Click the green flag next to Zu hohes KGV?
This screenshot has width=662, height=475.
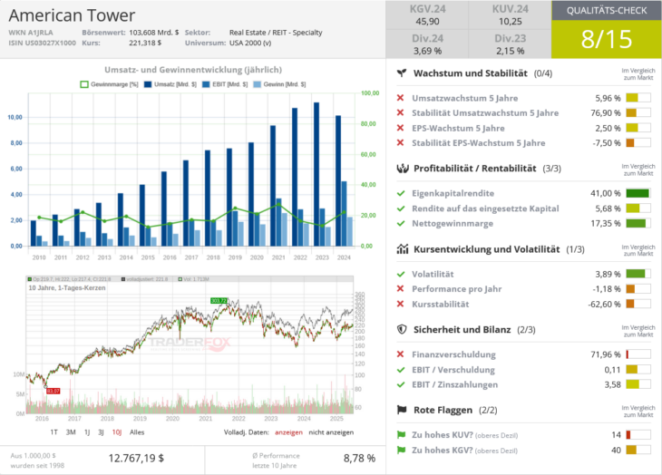coord(401,451)
